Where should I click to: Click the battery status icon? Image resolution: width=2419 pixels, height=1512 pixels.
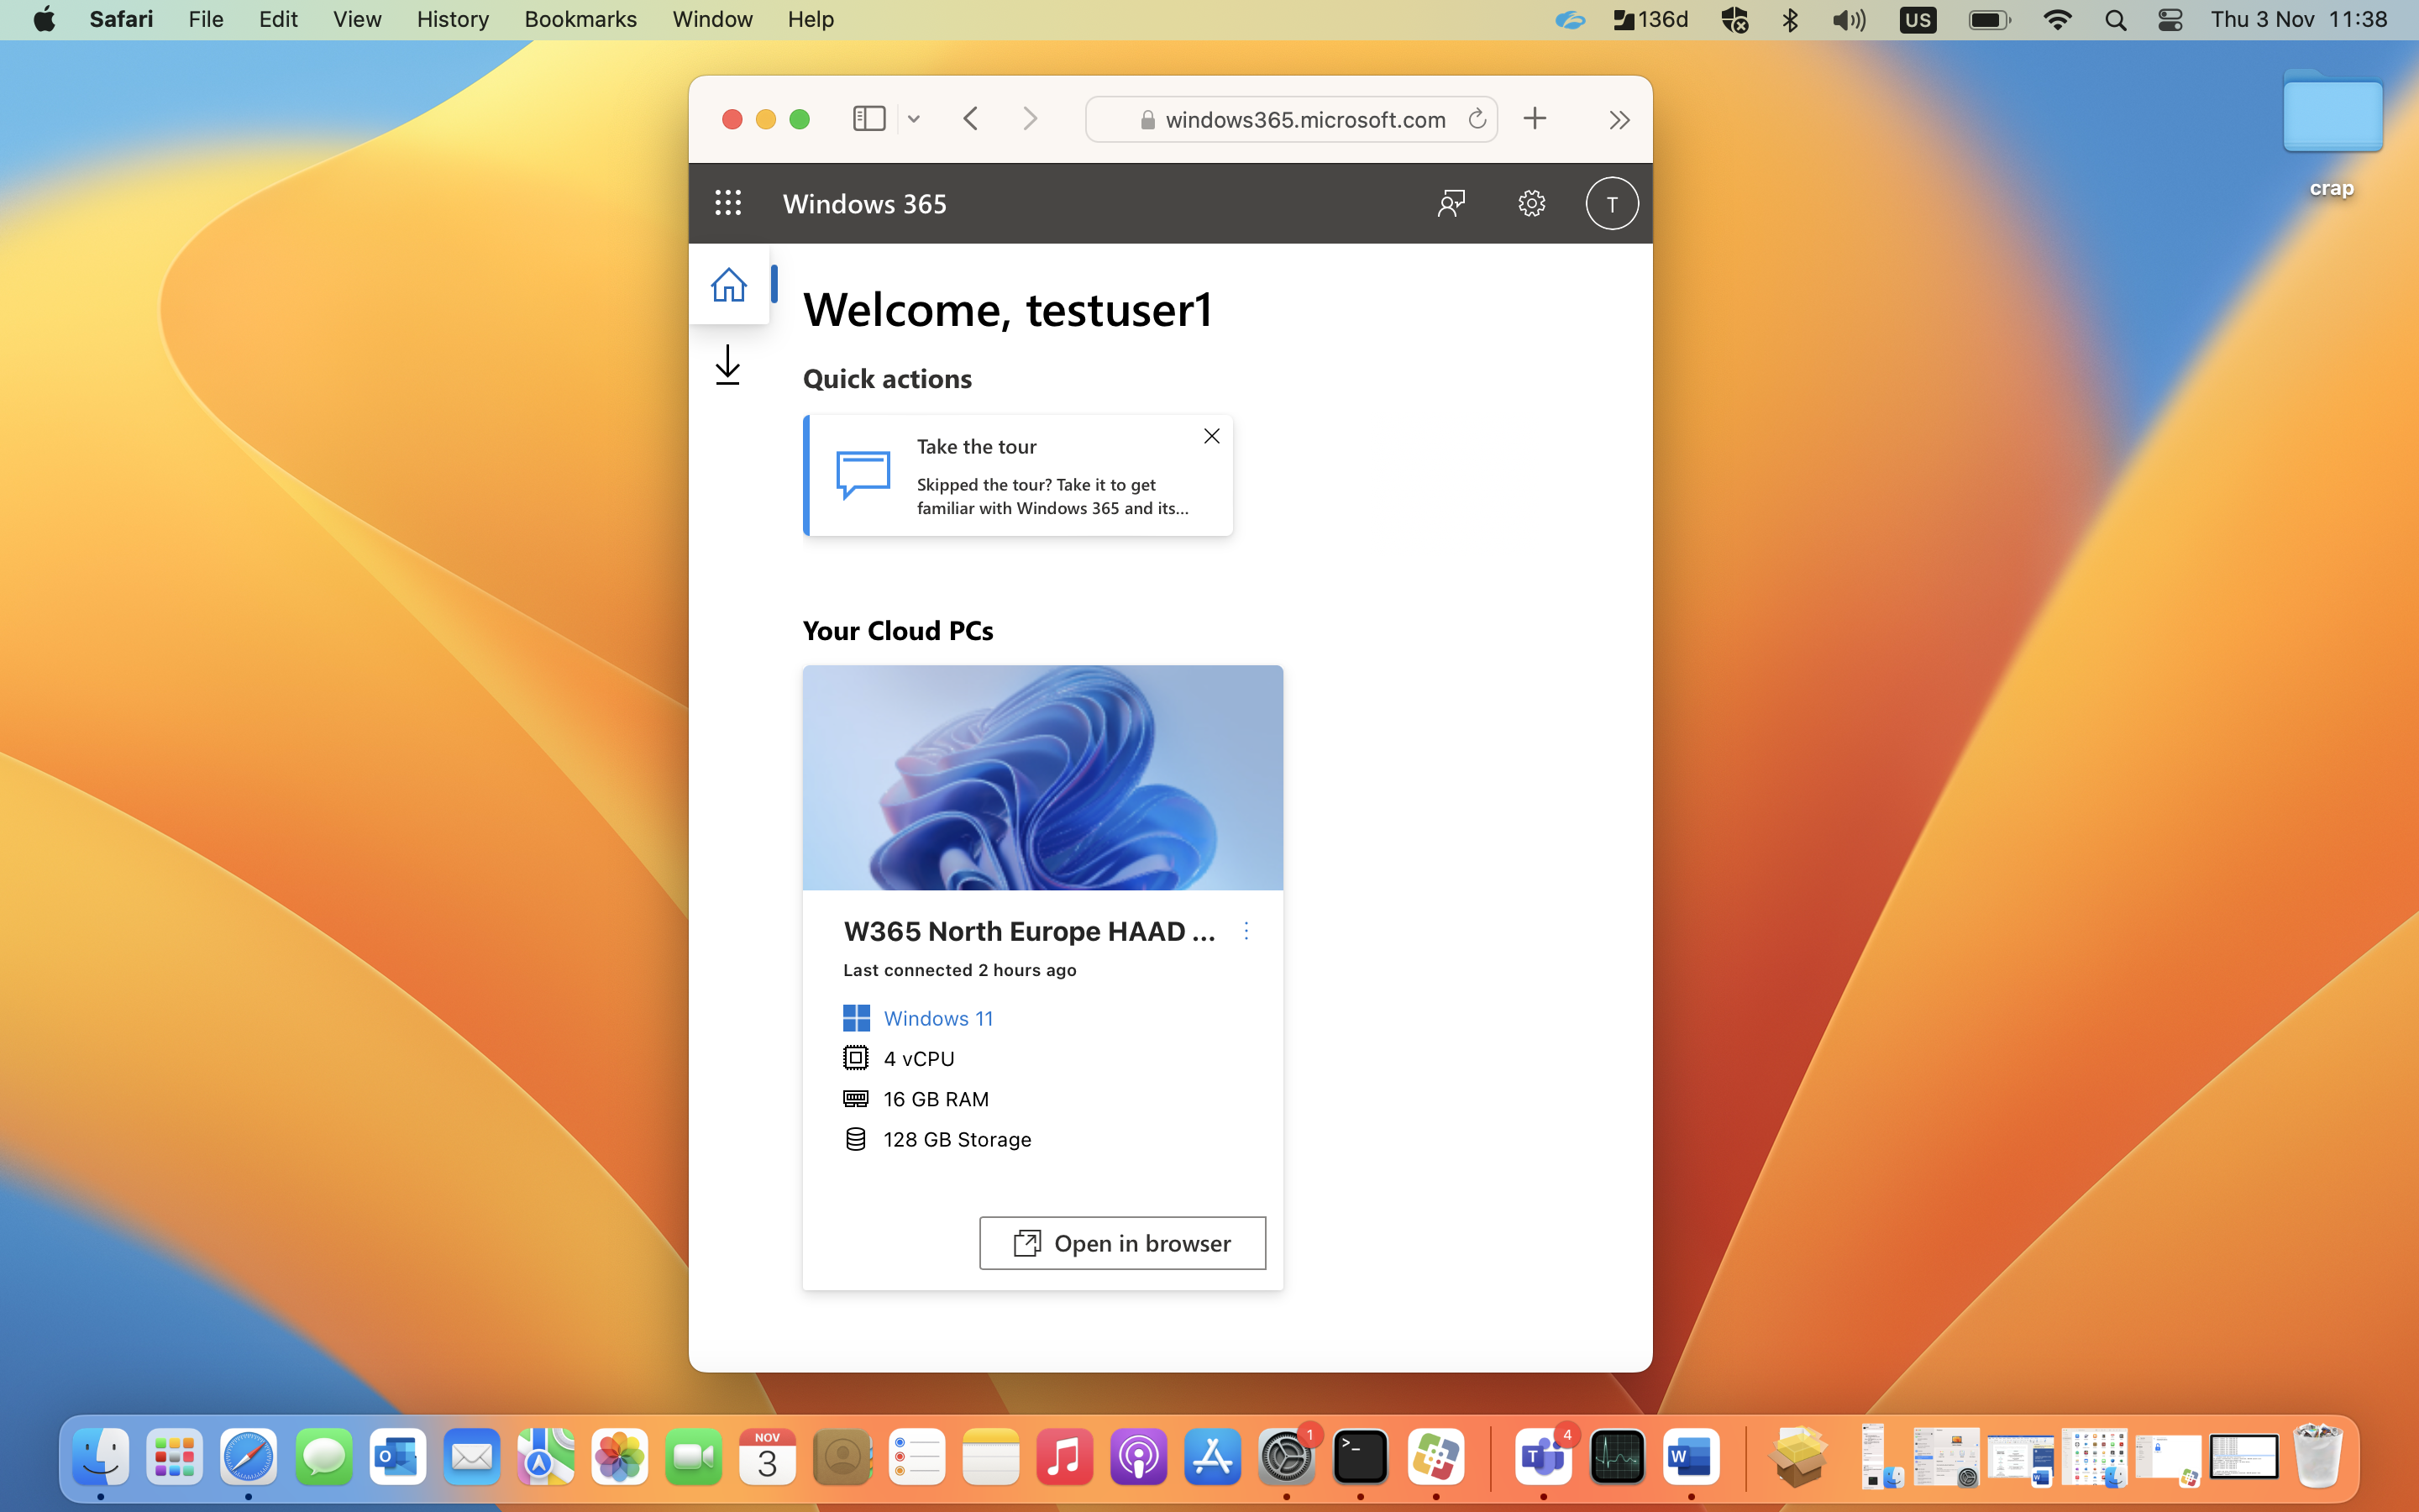(x=1989, y=20)
